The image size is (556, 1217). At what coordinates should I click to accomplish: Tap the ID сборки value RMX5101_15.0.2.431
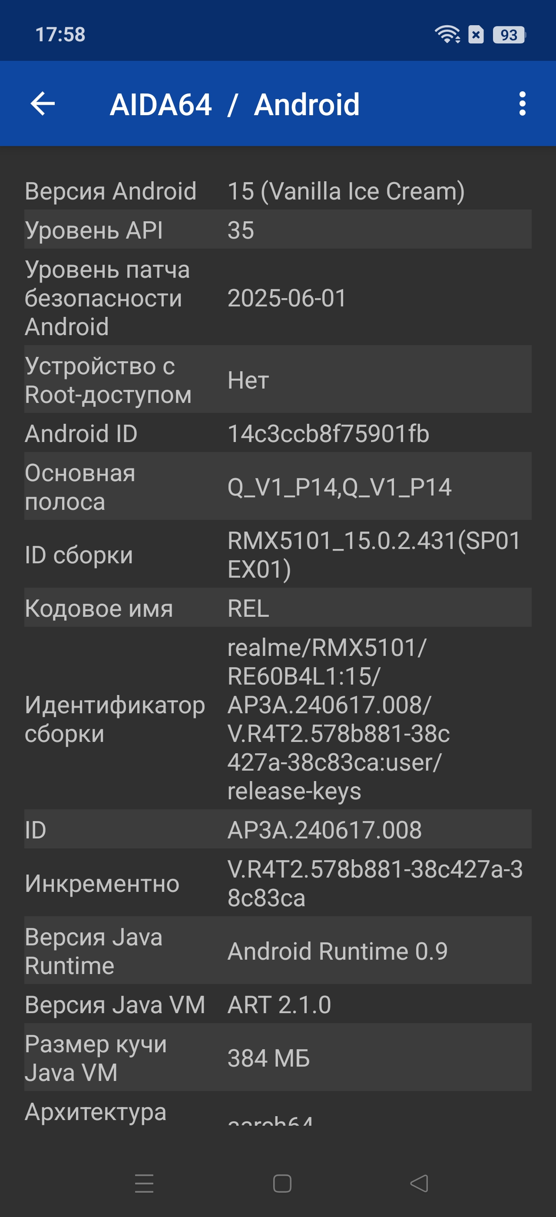(374, 554)
